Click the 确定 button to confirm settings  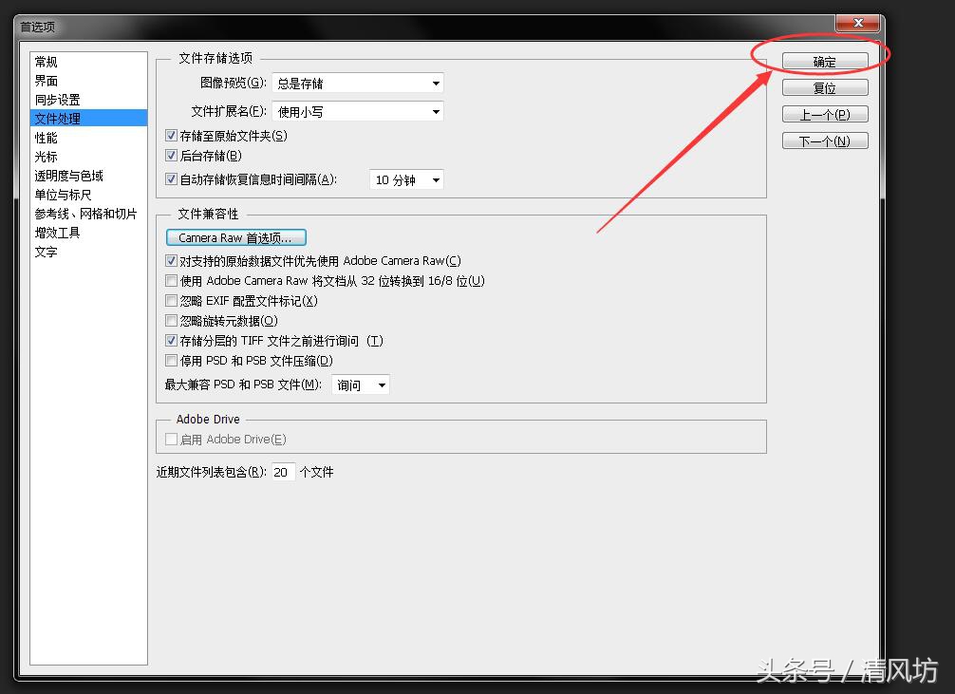[824, 59]
